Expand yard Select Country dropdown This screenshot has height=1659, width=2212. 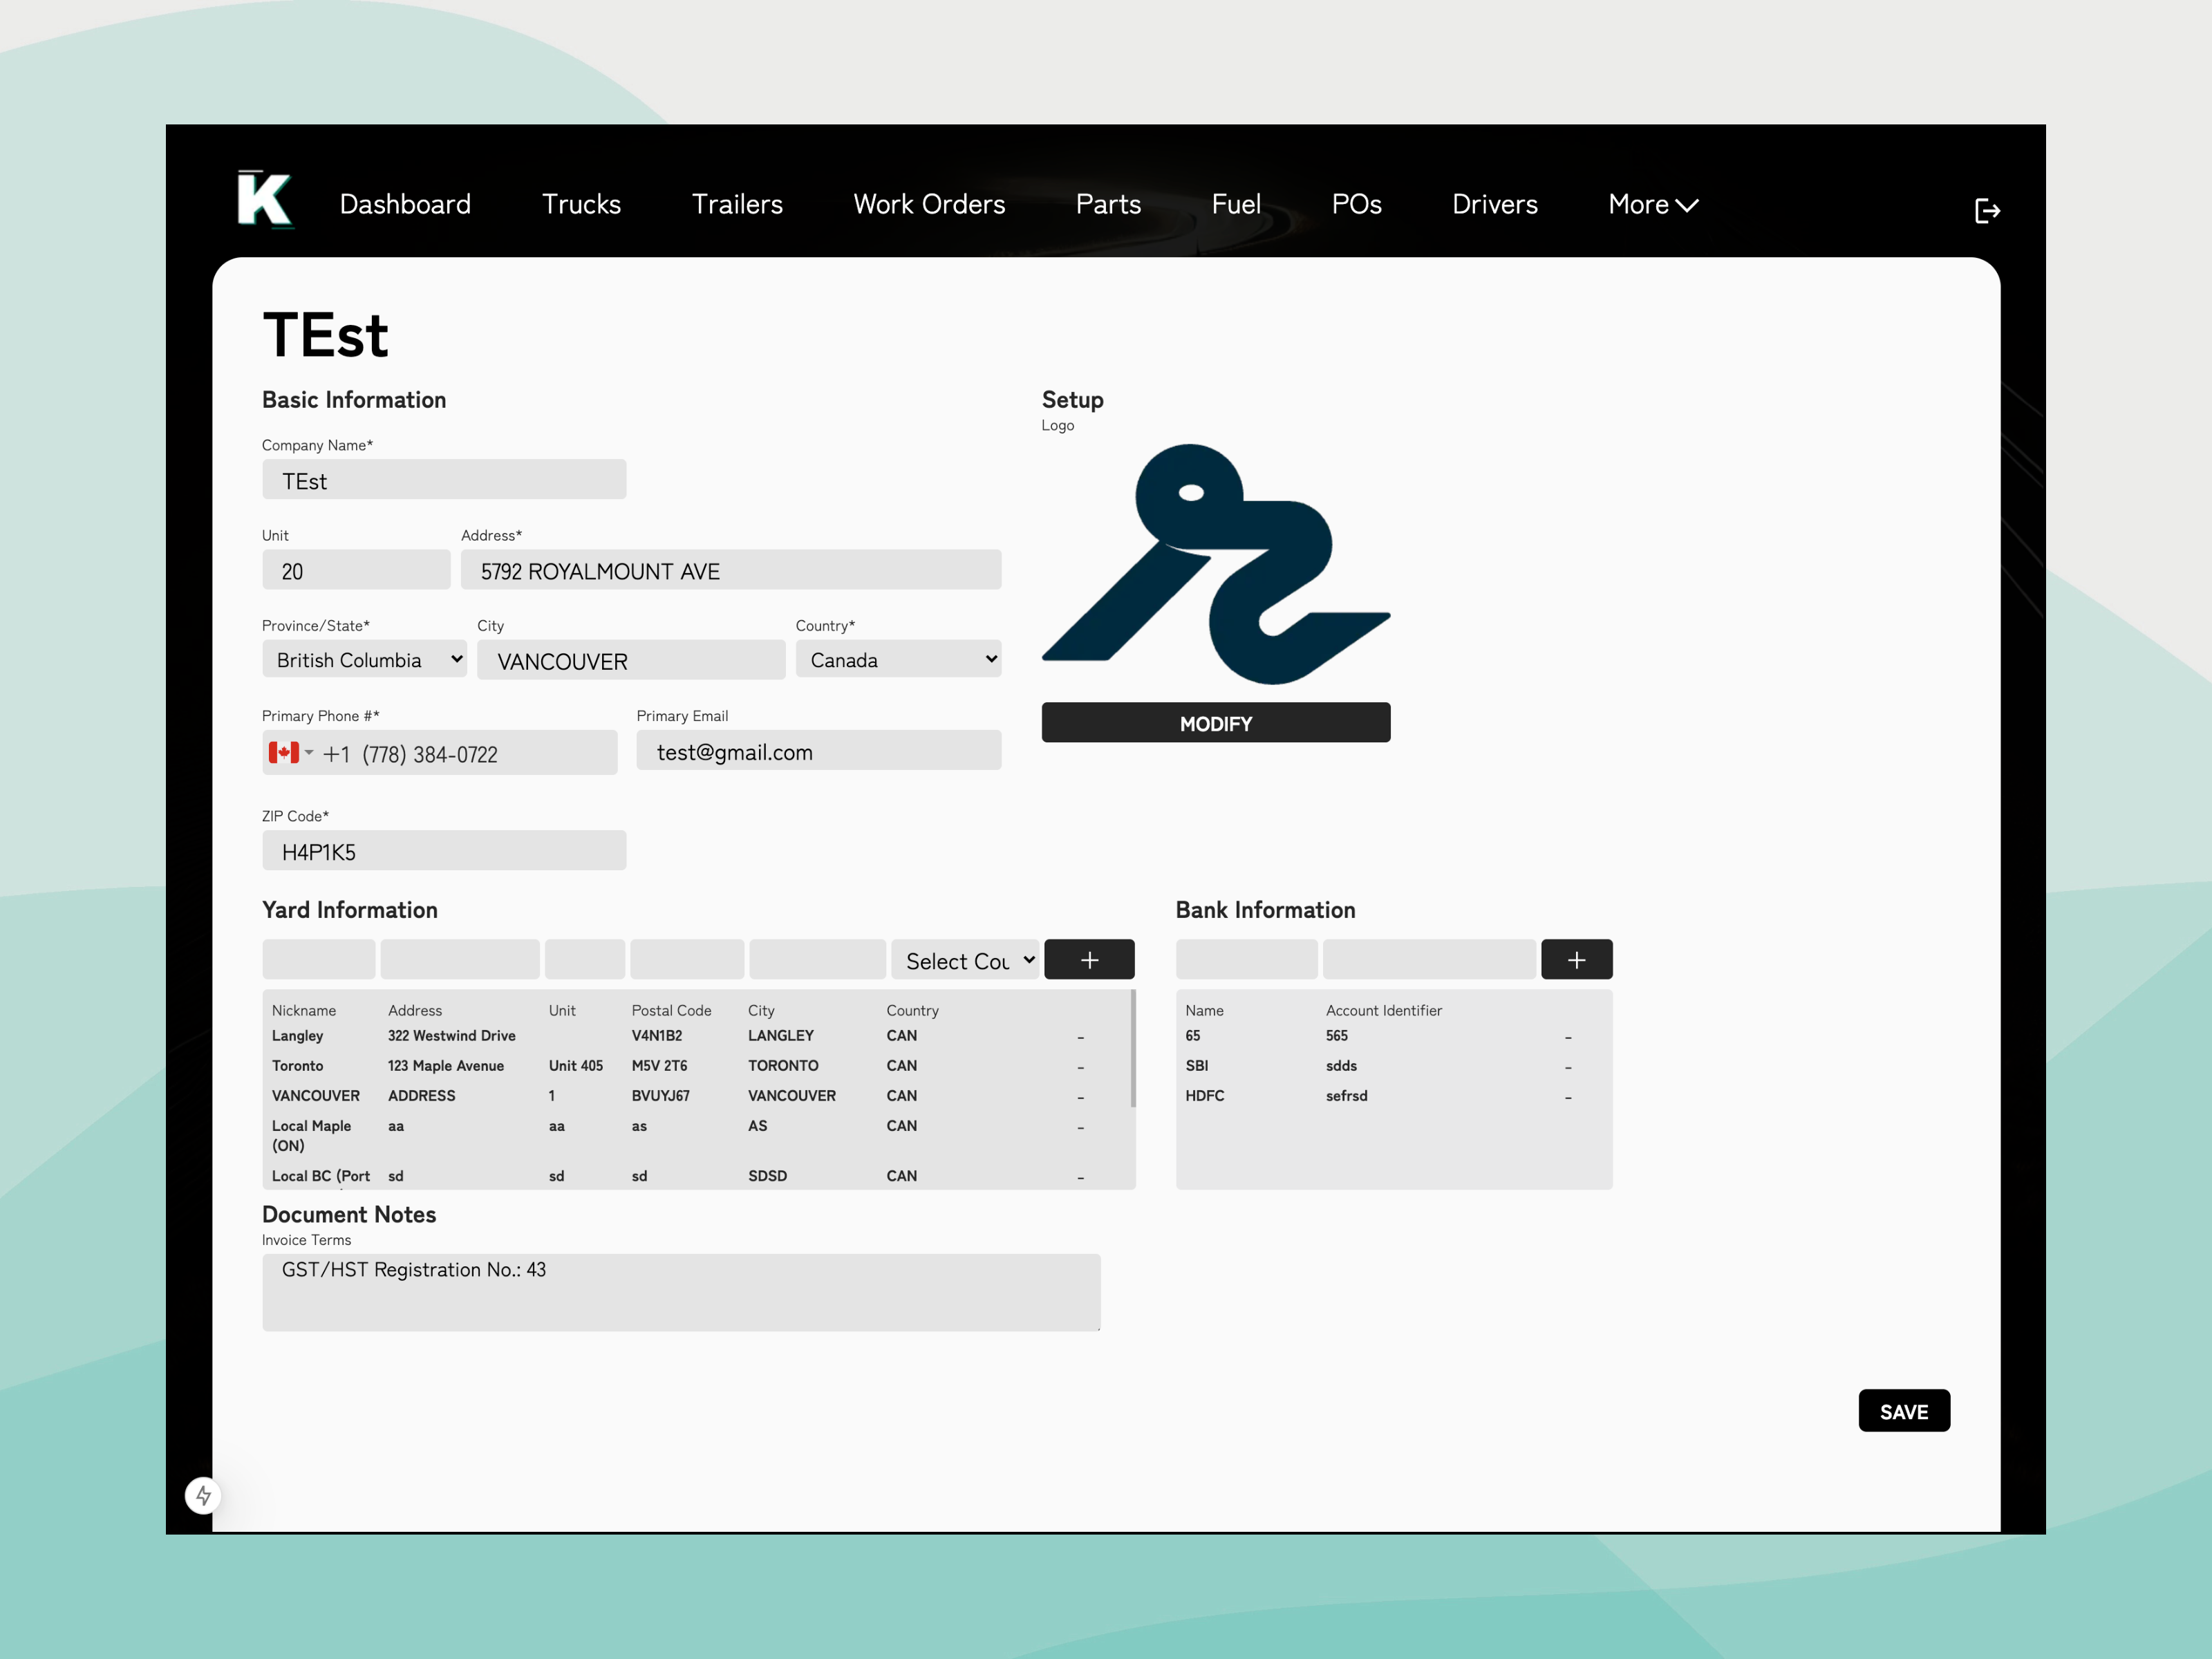coord(966,960)
